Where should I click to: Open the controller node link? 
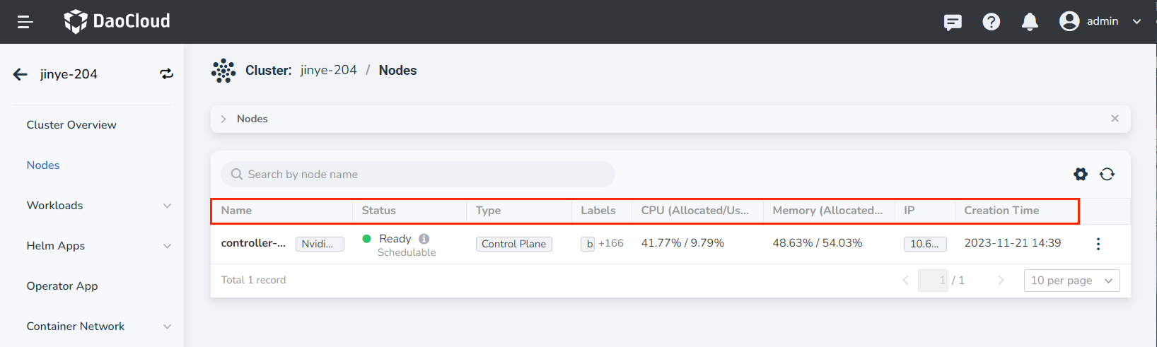coord(253,243)
